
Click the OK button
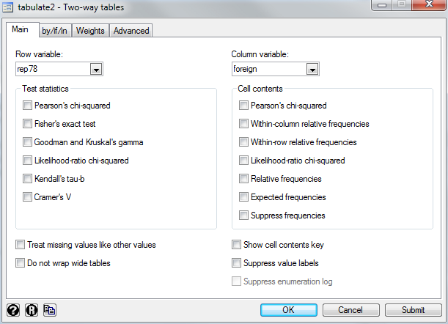(289, 310)
